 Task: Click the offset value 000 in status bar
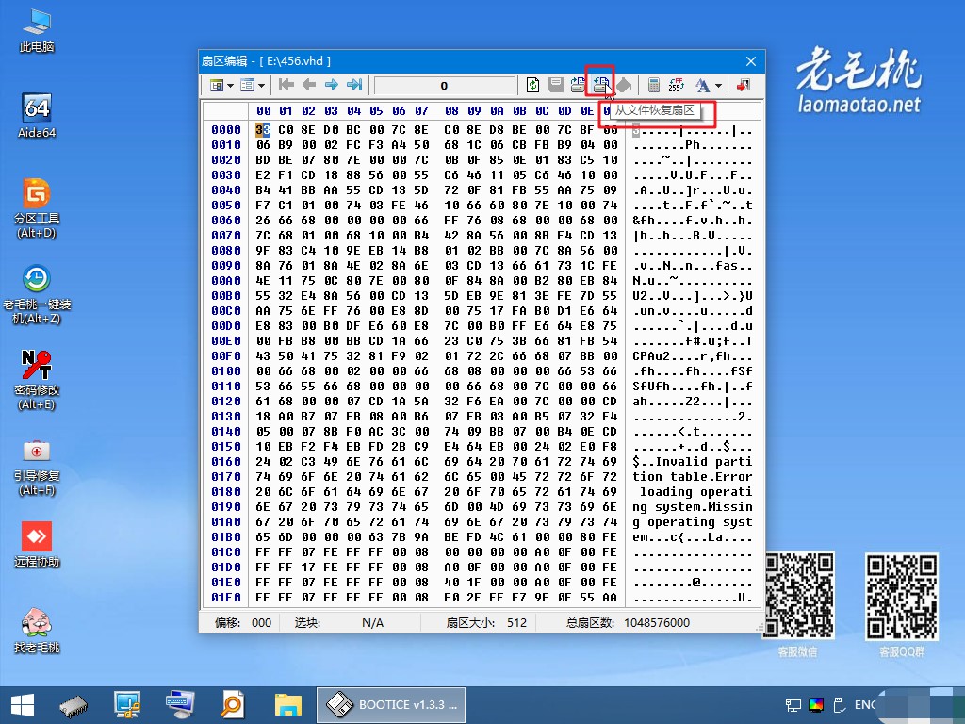262,623
